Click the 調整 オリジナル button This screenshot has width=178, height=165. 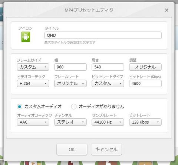145,67
